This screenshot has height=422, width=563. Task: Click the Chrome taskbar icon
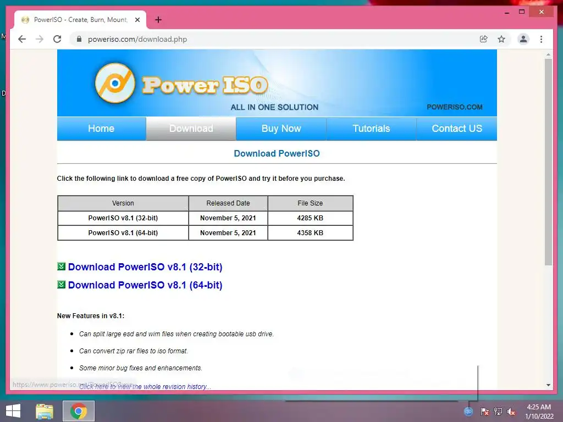pos(79,411)
